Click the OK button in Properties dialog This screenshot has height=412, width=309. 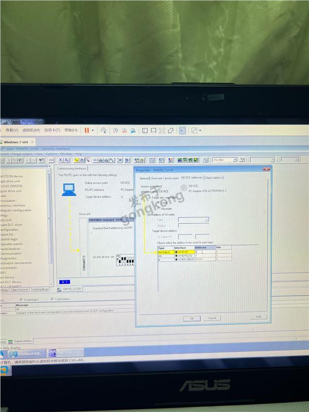pos(192,318)
